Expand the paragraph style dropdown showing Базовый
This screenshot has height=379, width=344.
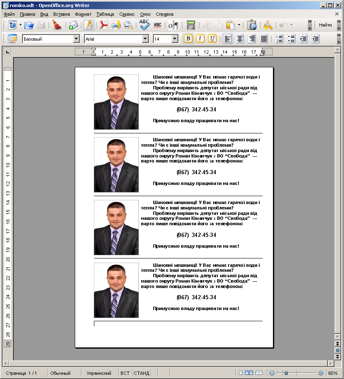tap(76, 39)
